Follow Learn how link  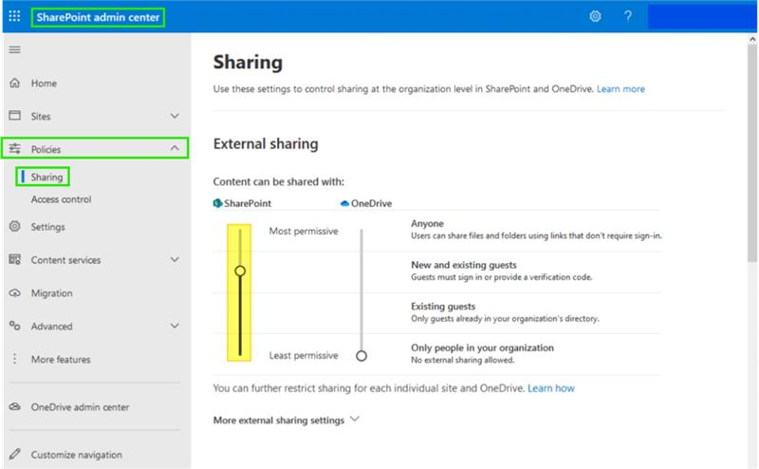tap(551, 388)
